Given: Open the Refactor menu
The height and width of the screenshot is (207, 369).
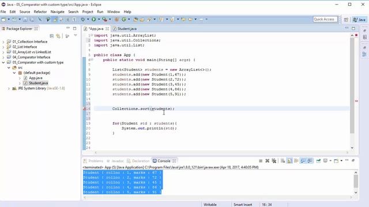Looking at the screenshot, I should [x=40, y=11].
